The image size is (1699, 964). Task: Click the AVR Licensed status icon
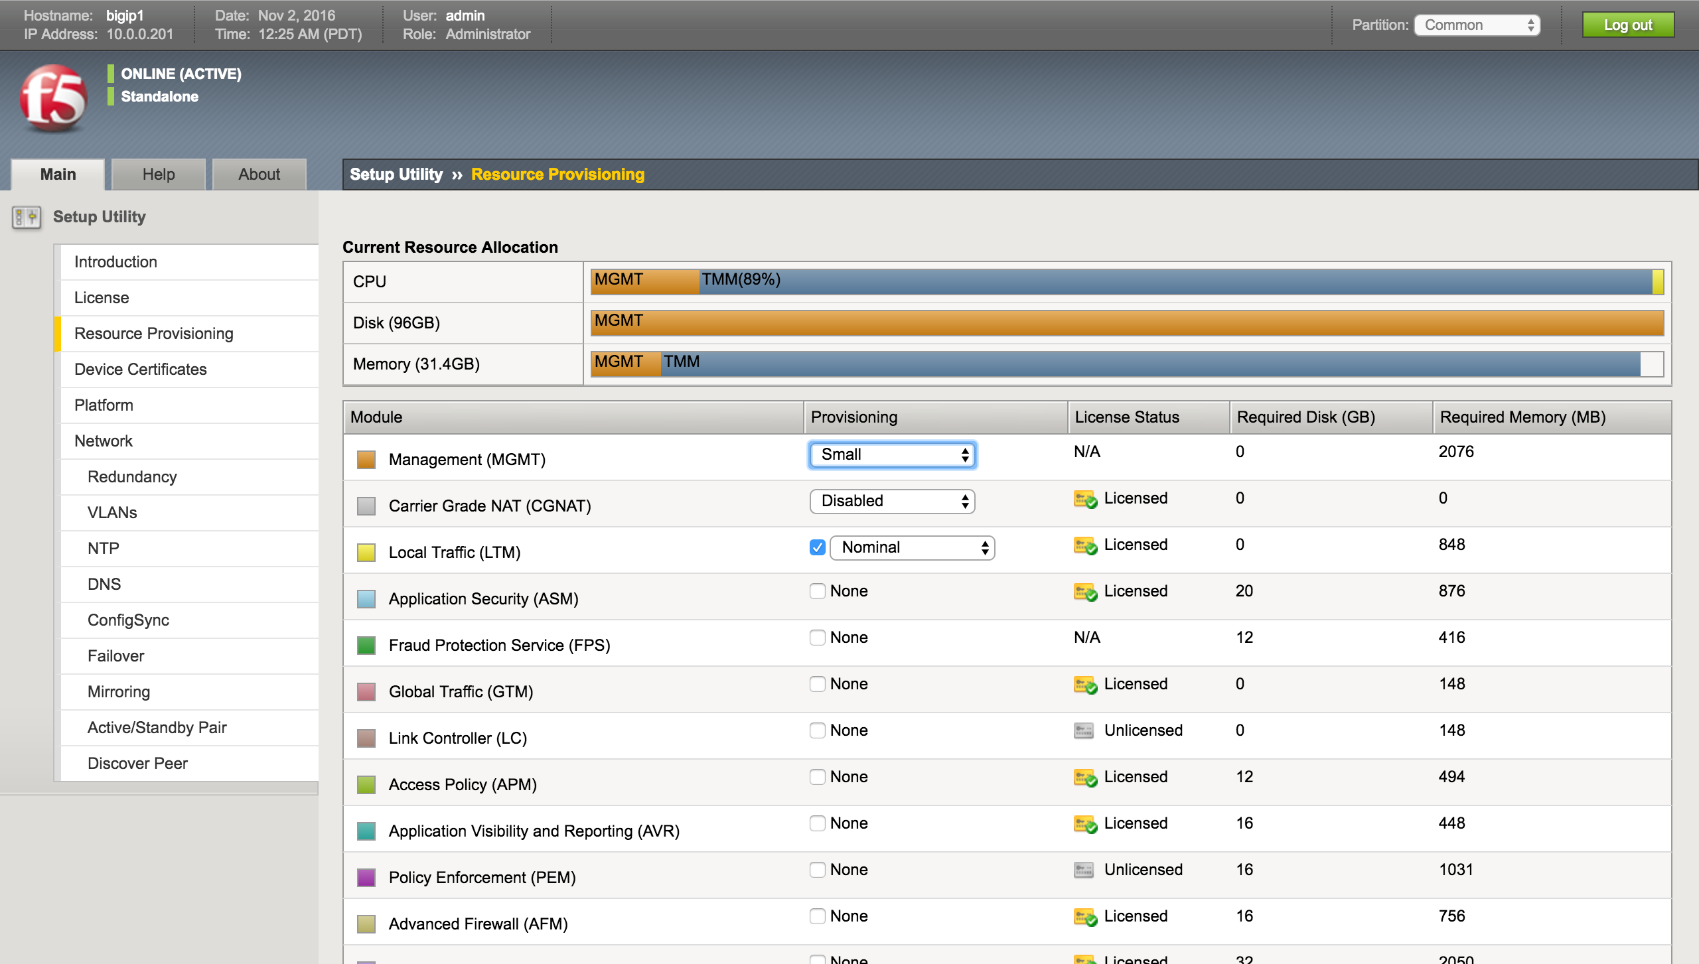(x=1085, y=824)
